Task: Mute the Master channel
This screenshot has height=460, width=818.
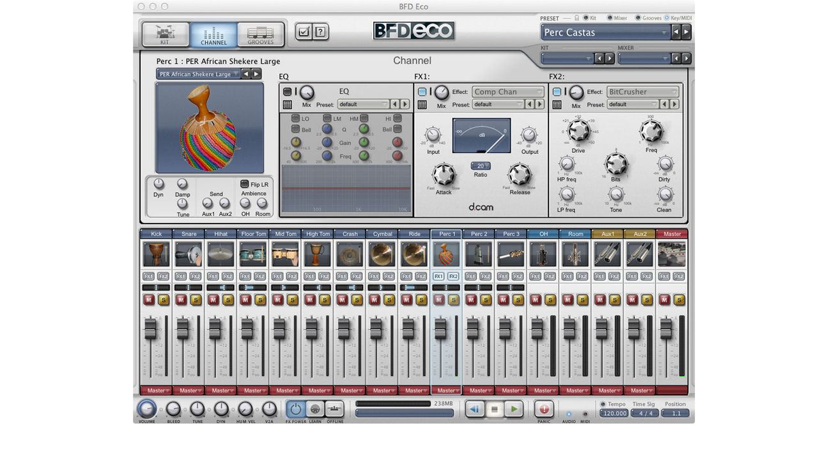Action: point(665,300)
